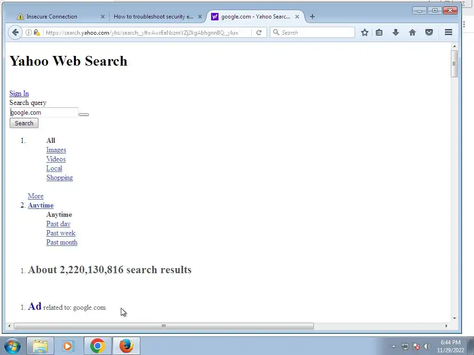The image size is (474, 355).
Task: Launch Windows Media Player from the taskbar
Action: coord(69,346)
